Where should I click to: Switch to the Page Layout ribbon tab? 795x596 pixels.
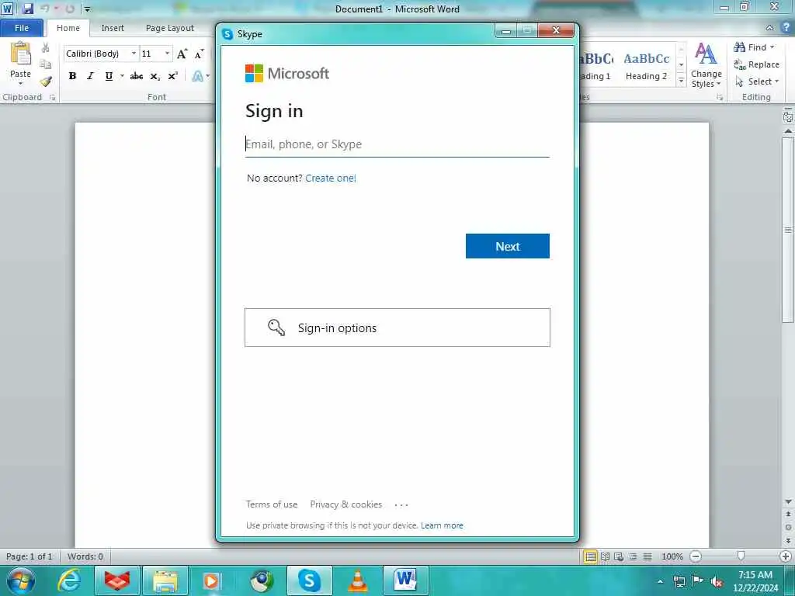(170, 28)
